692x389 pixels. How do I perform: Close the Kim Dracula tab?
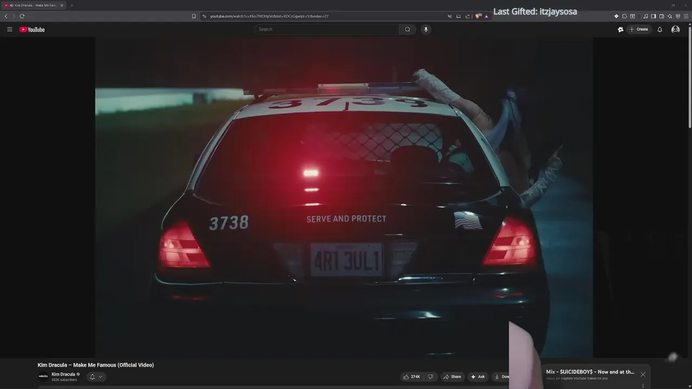point(61,5)
